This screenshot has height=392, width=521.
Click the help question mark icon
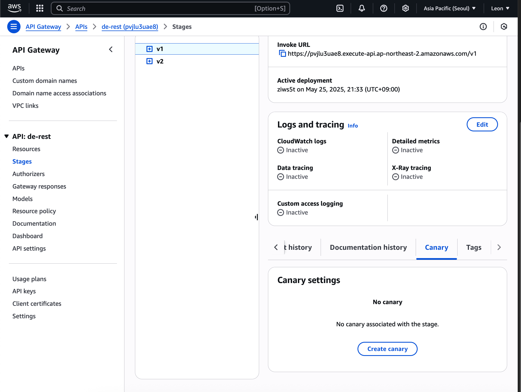click(x=384, y=8)
